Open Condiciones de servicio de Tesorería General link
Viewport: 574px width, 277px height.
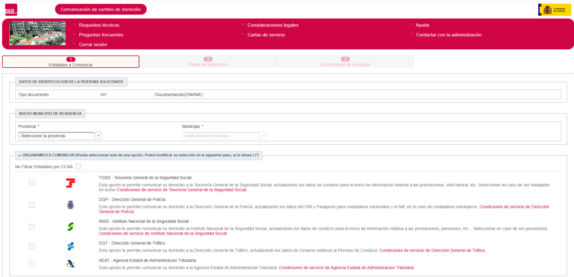coord(182,190)
